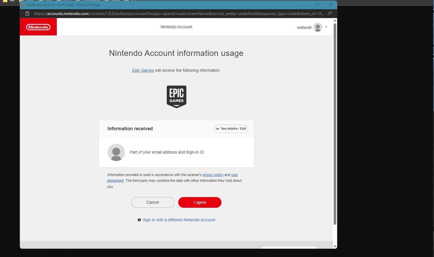Open the privacy policy link
The height and width of the screenshot is (257, 434).
click(x=213, y=175)
